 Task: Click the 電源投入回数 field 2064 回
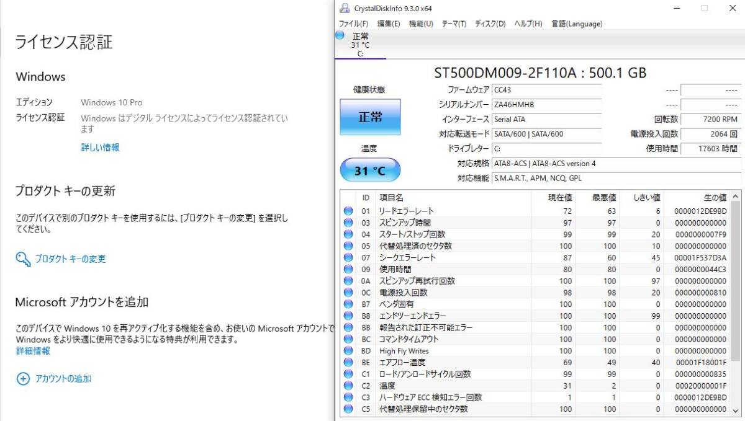pyautogui.click(x=711, y=134)
